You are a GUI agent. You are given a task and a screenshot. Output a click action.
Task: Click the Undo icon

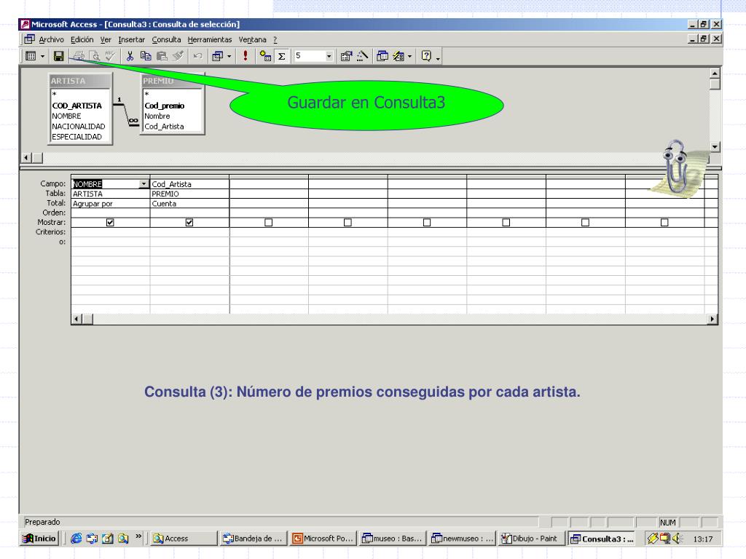coord(197,56)
